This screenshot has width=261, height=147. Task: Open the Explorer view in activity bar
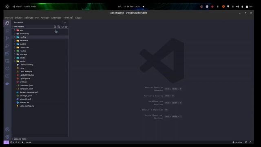click(7, 23)
